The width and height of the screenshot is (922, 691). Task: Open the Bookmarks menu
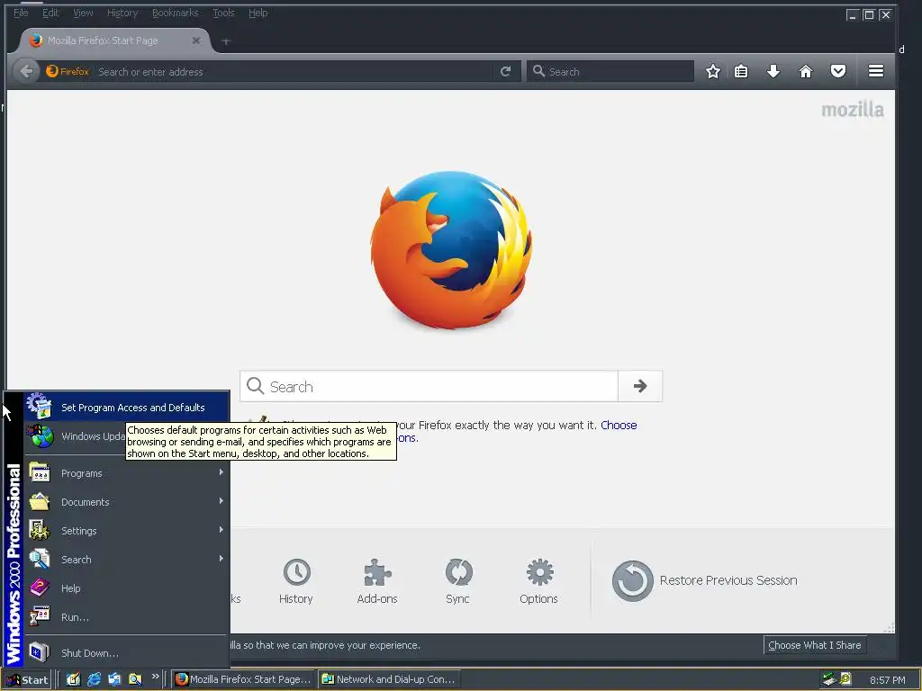click(176, 13)
